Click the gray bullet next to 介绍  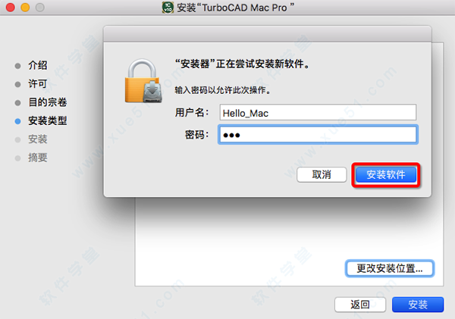17,66
